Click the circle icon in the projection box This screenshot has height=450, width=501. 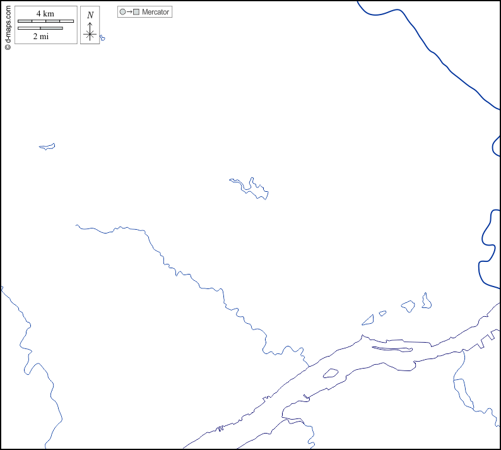coord(122,12)
